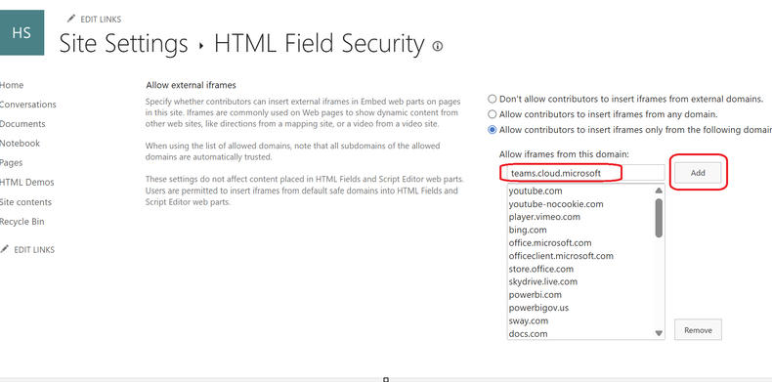The width and height of the screenshot is (772, 382).
Task: Click the HS site logo tile
Action: pos(21,32)
